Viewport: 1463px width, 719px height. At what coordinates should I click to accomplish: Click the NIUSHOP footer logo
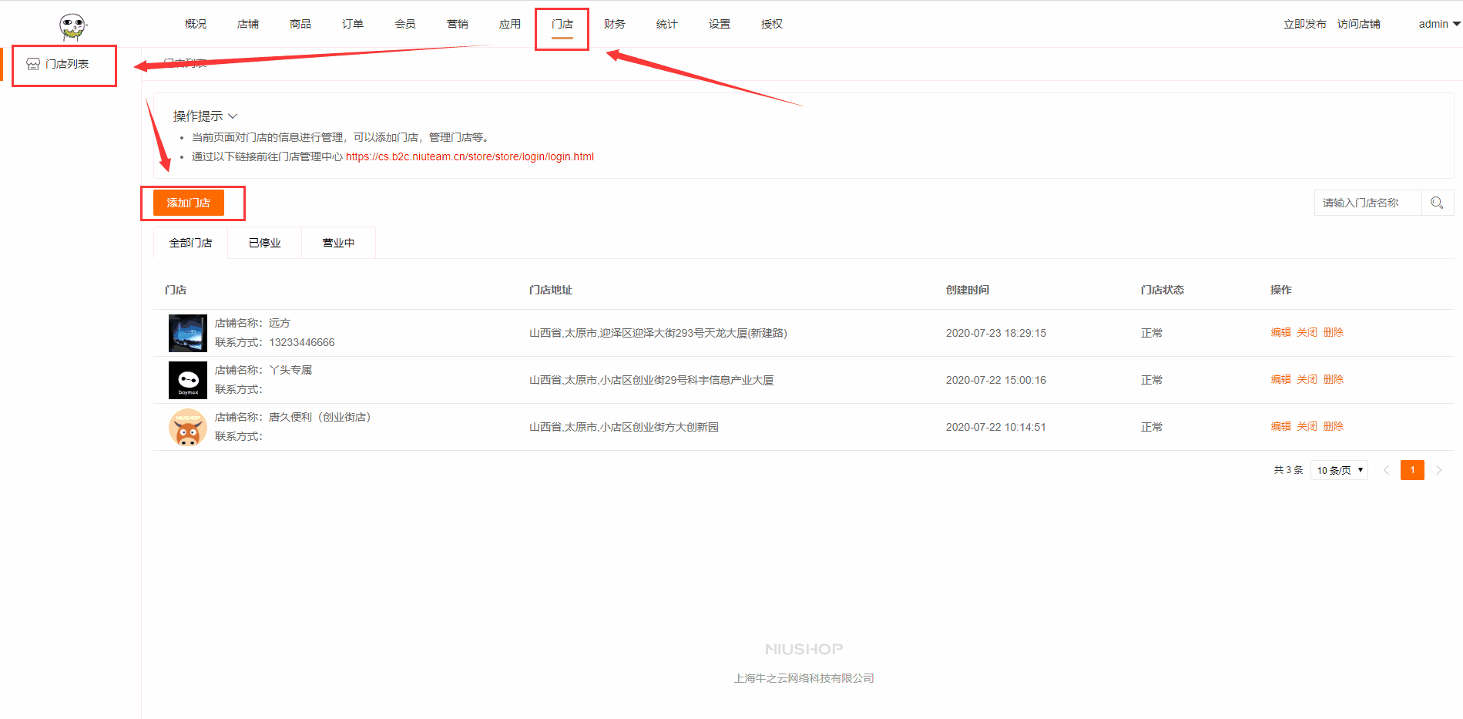[804, 649]
